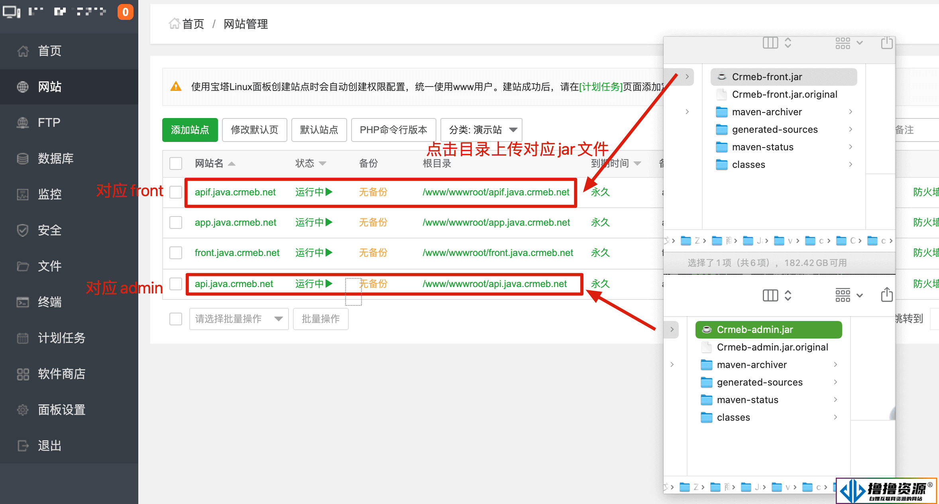Expand maven-status folder in upper Finder window
939x504 pixels.
(x=851, y=147)
